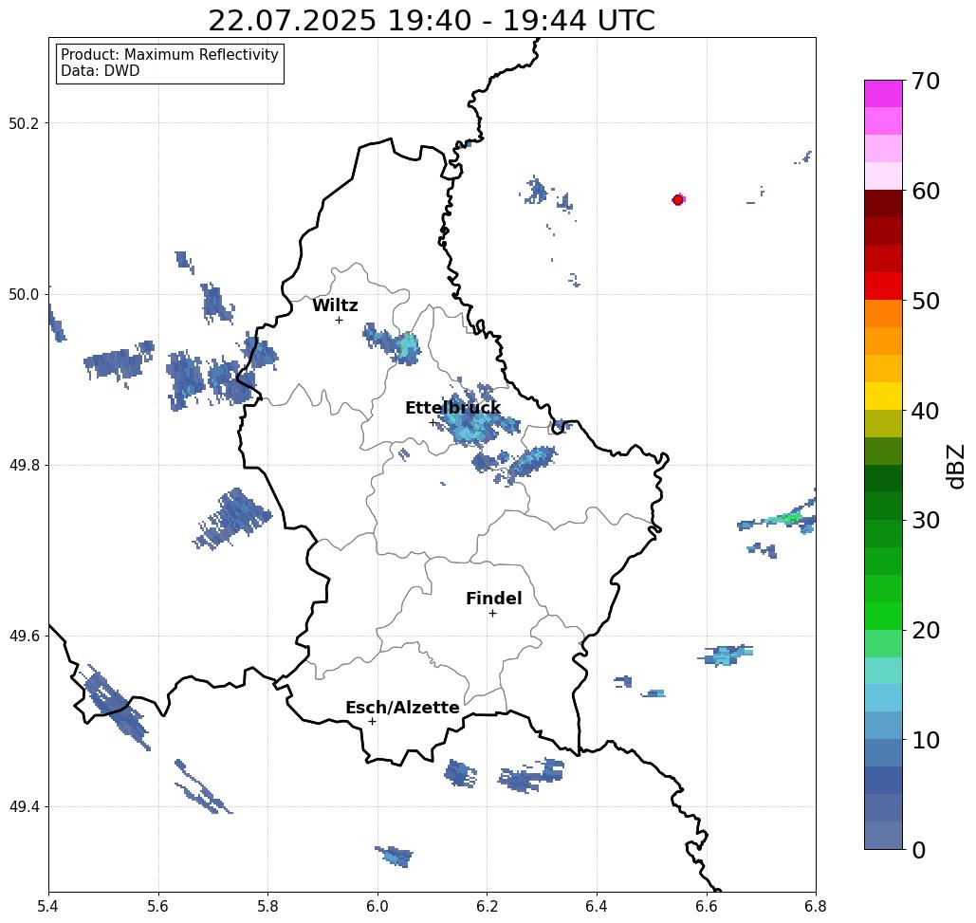Click the latitude tick label 50.2
This screenshot has height=923, width=976.
tap(24, 123)
